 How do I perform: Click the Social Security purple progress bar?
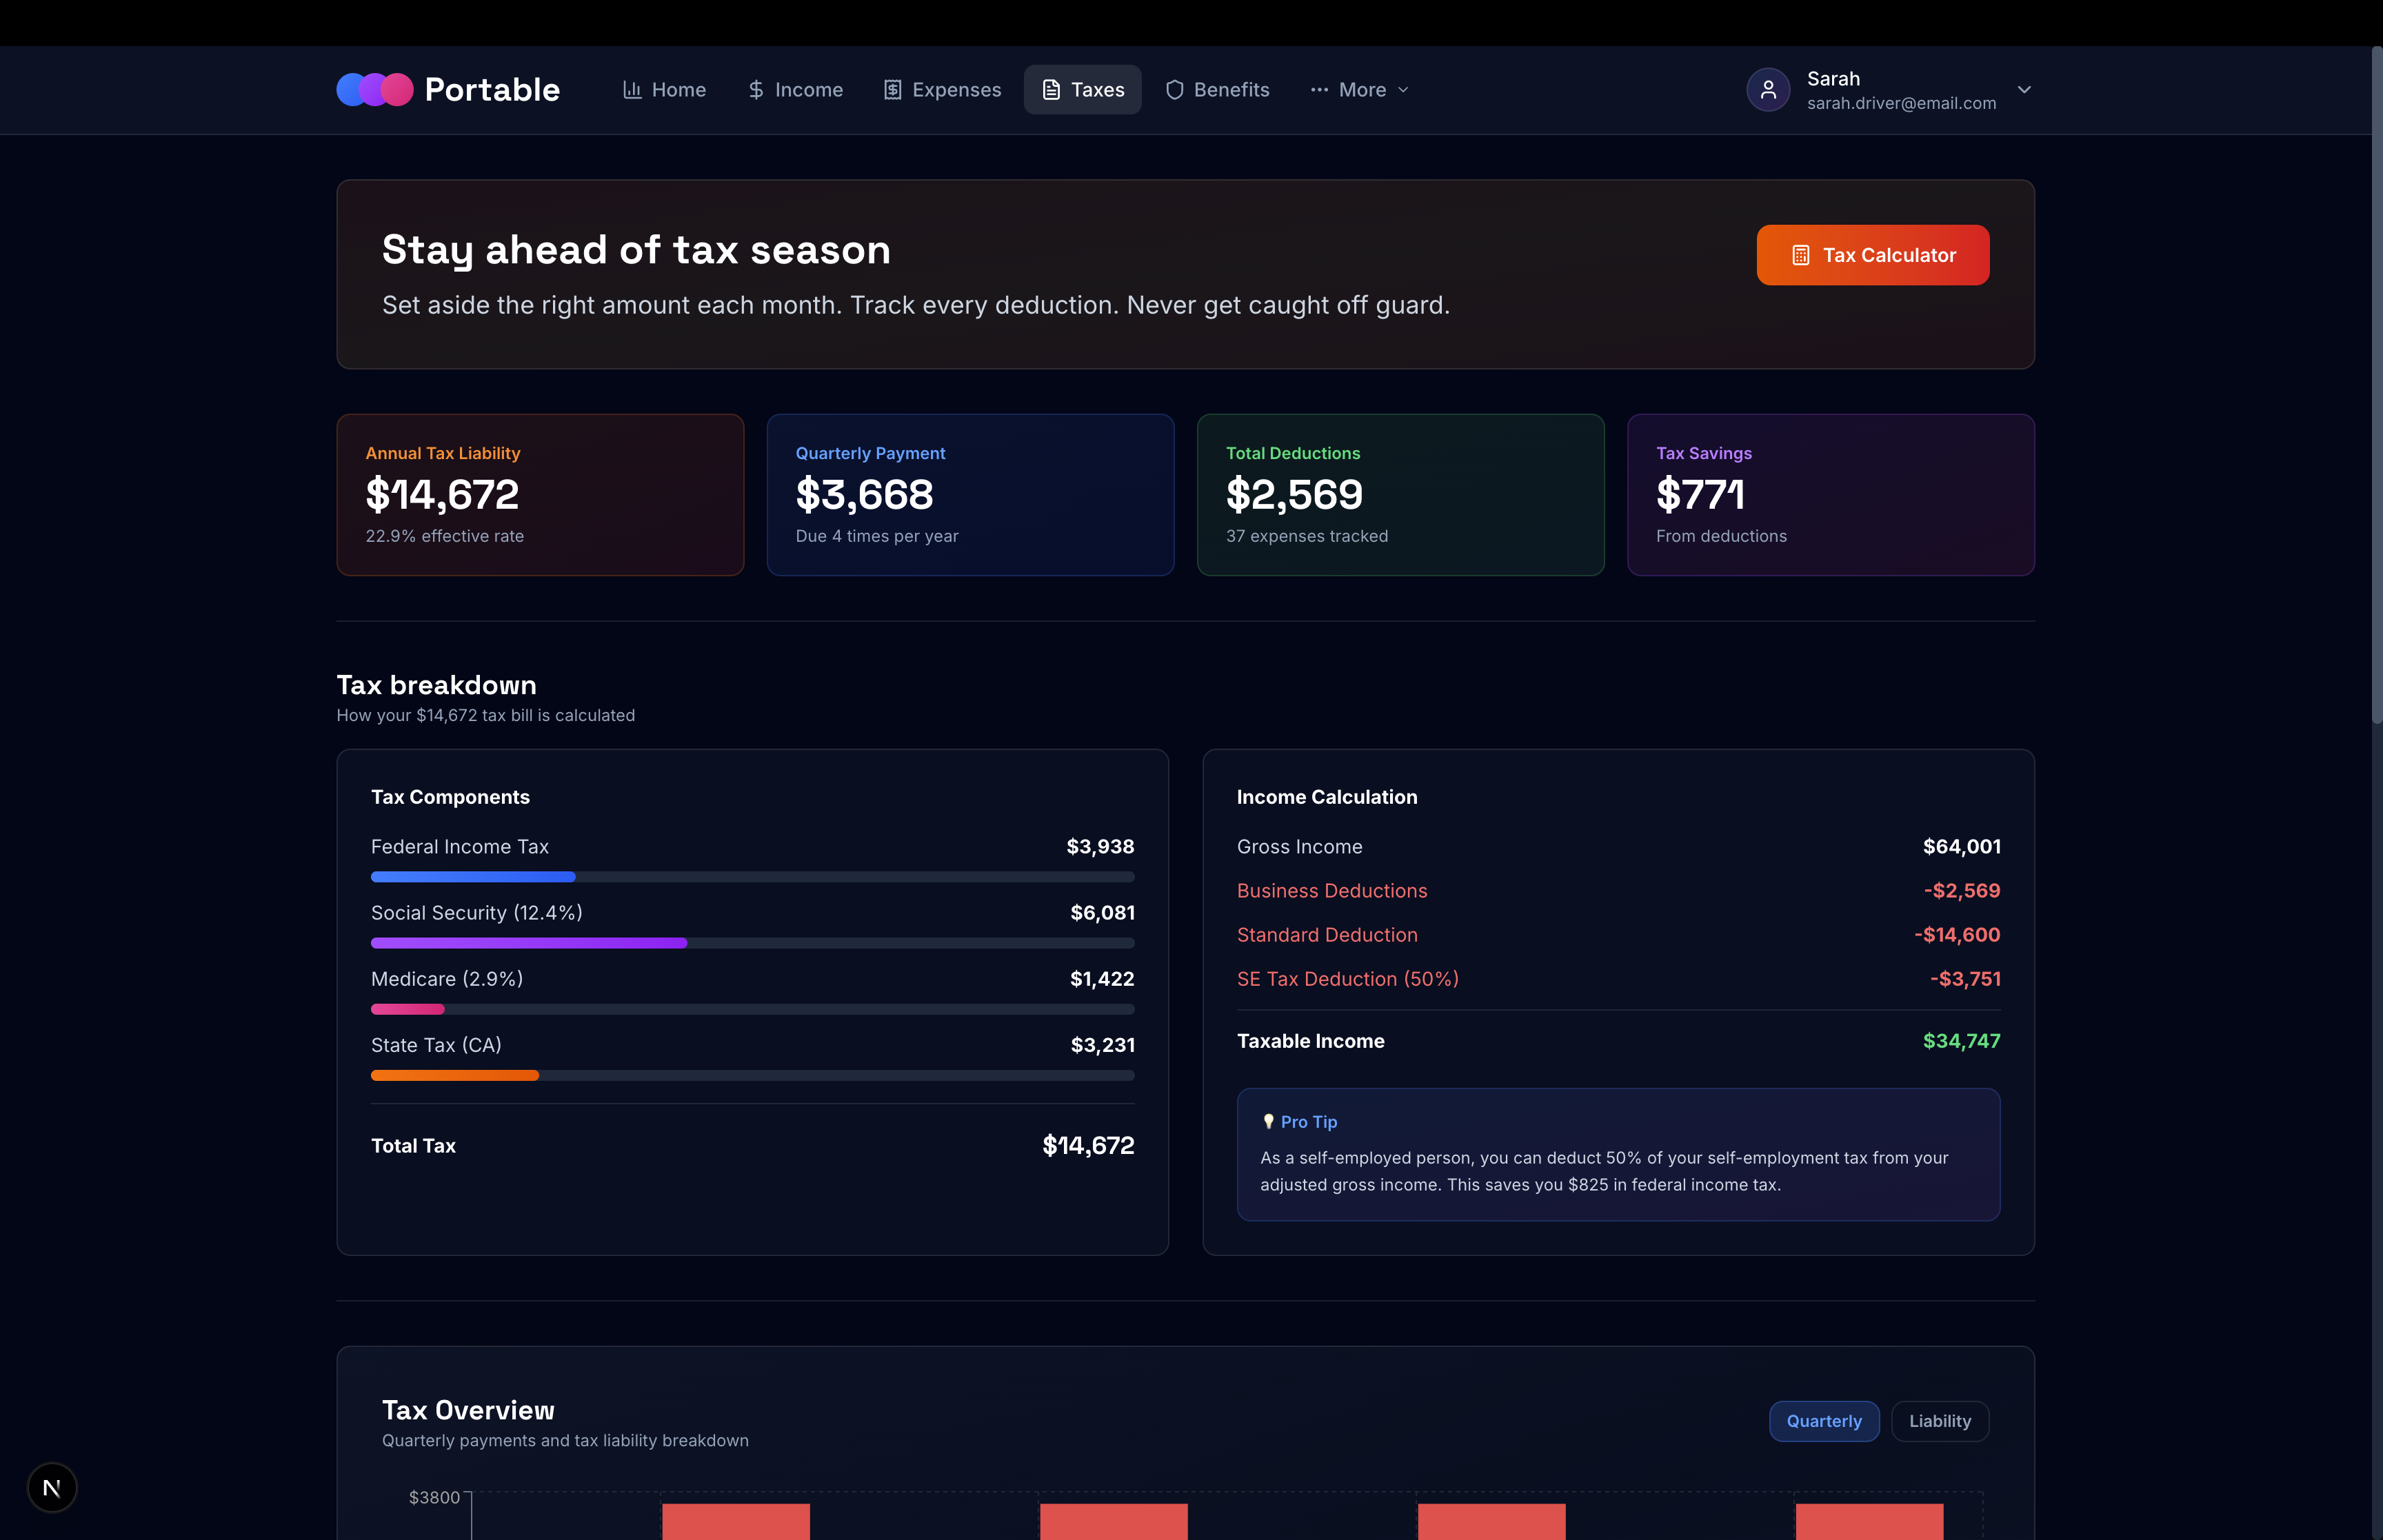(528, 943)
